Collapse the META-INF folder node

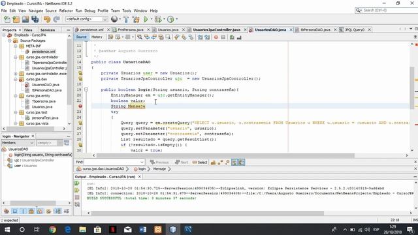point(16,46)
